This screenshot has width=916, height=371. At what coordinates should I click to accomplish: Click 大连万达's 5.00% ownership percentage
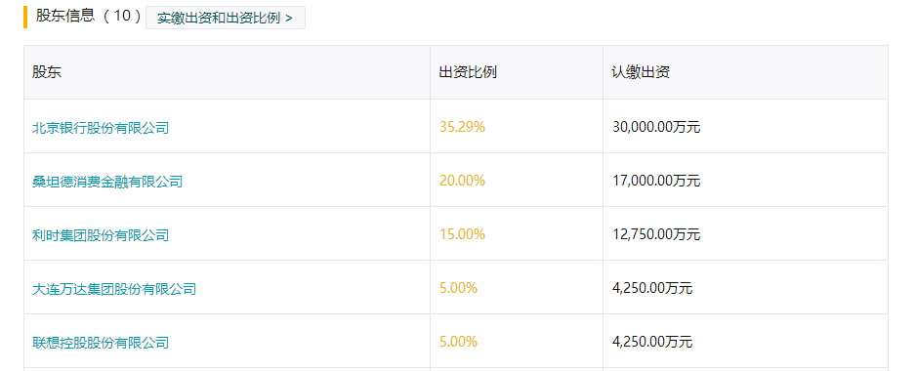tap(458, 288)
